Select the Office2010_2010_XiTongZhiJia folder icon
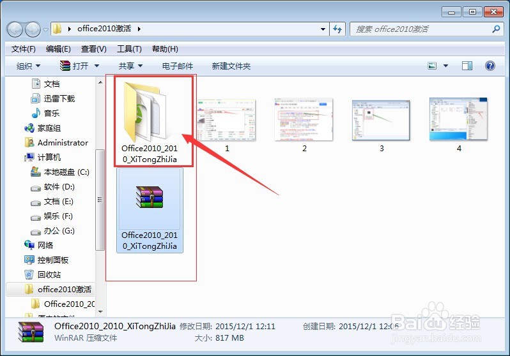The image size is (510, 356). pos(150,122)
